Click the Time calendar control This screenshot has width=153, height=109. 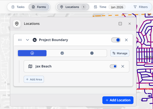click(100, 7)
